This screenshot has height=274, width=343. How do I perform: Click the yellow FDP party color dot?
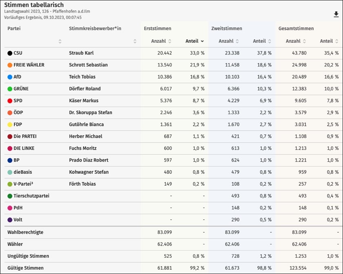click(x=10, y=125)
